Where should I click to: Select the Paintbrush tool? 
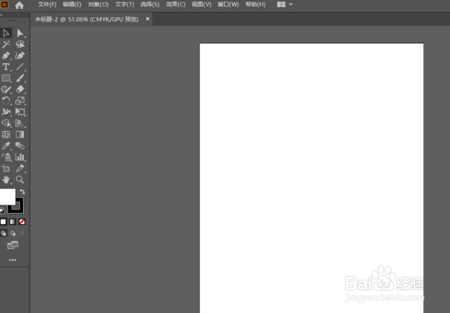click(x=20, y=78)
